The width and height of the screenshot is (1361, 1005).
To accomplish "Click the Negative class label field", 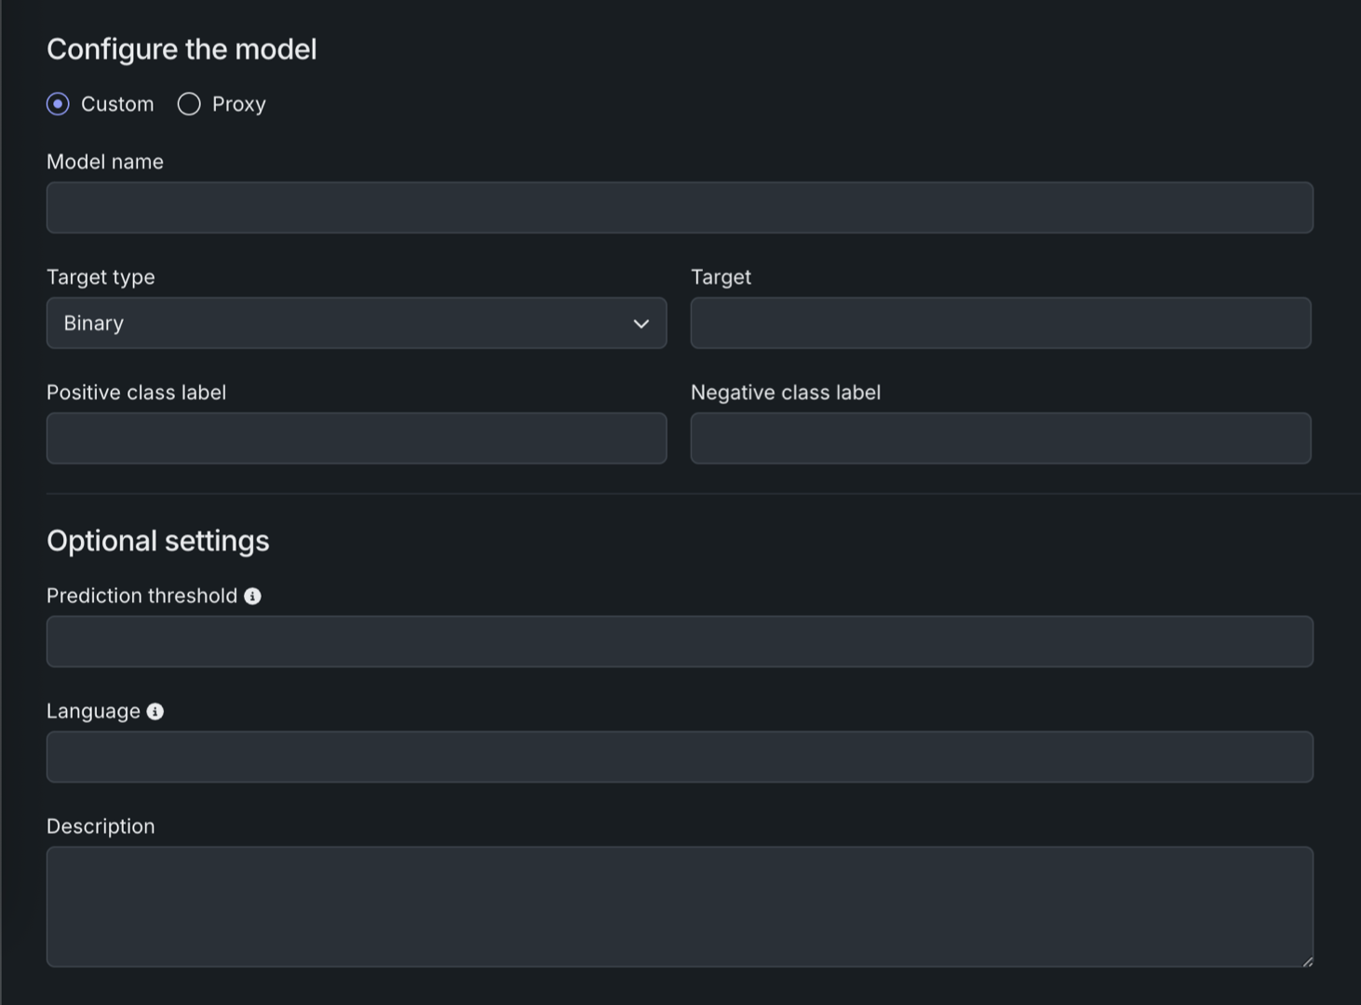I will [x=1000, y=438].
